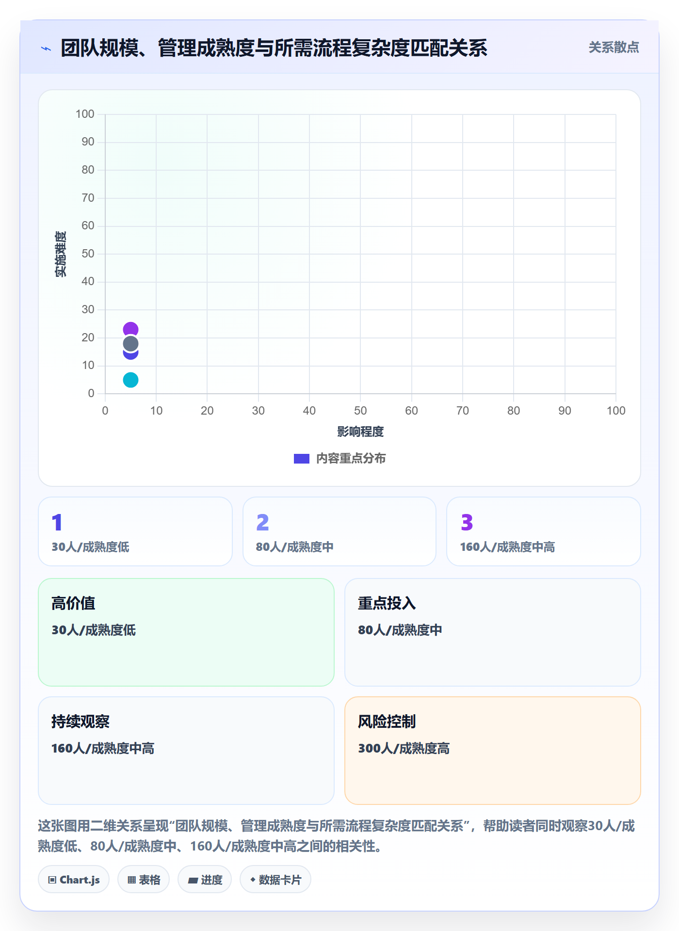Viewport: 679px width, 931px height.
Task: Click the 160人/成熟度中高 text in 持续观察 card
Action: pos(103,749)
